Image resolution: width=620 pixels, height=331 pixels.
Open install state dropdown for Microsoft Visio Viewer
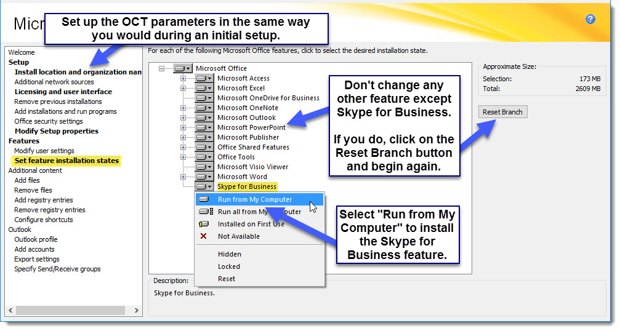(204, 167)
